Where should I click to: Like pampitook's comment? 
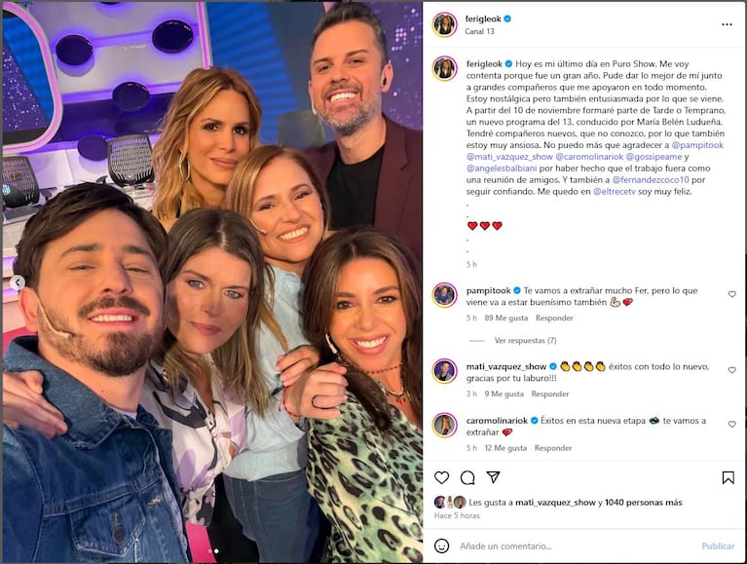pos(731,294)
